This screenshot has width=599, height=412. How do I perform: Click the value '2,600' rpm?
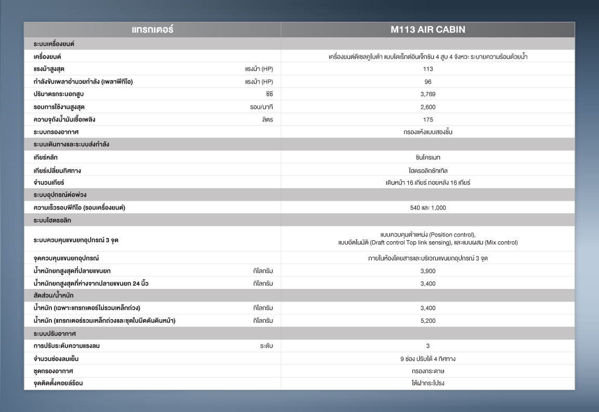(428, 107)
